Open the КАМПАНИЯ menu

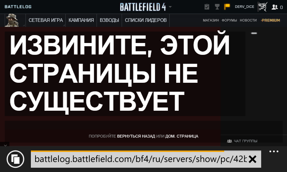pyautogui.click(x=81, y=20)
